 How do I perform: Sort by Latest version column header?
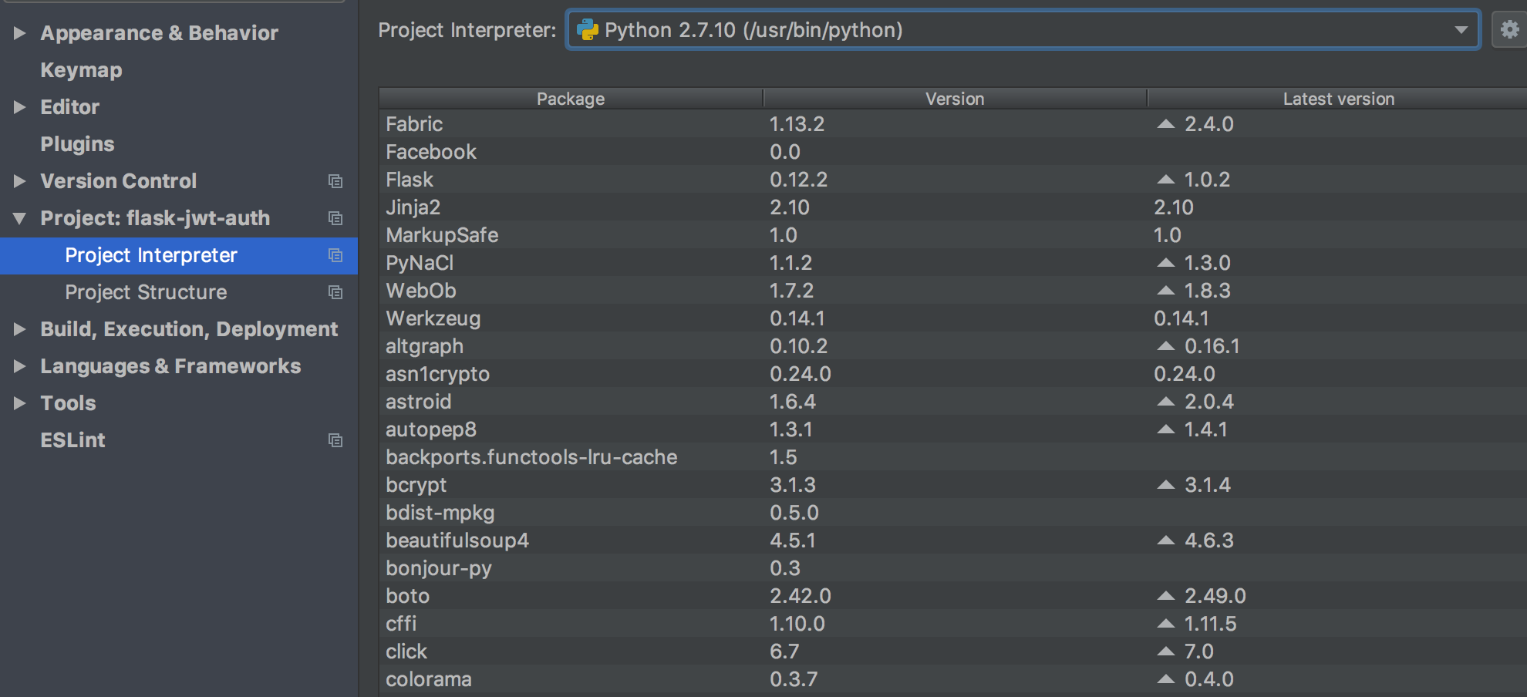pos(1338,99)
